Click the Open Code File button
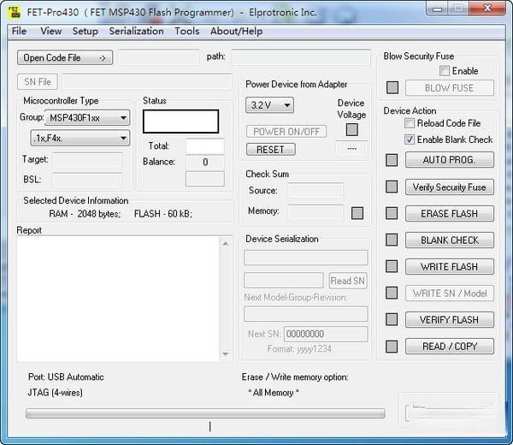This screenshot has width=513, height=445. [x=65, y=57]
